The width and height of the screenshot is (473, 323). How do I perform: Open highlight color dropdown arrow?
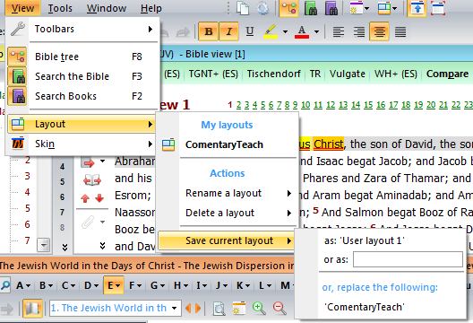[x=285, y=31]
